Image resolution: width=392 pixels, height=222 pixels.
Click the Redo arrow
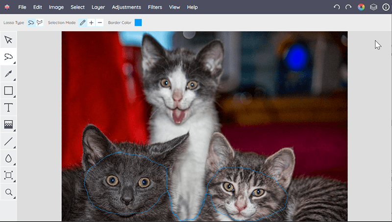click(348, 7)
